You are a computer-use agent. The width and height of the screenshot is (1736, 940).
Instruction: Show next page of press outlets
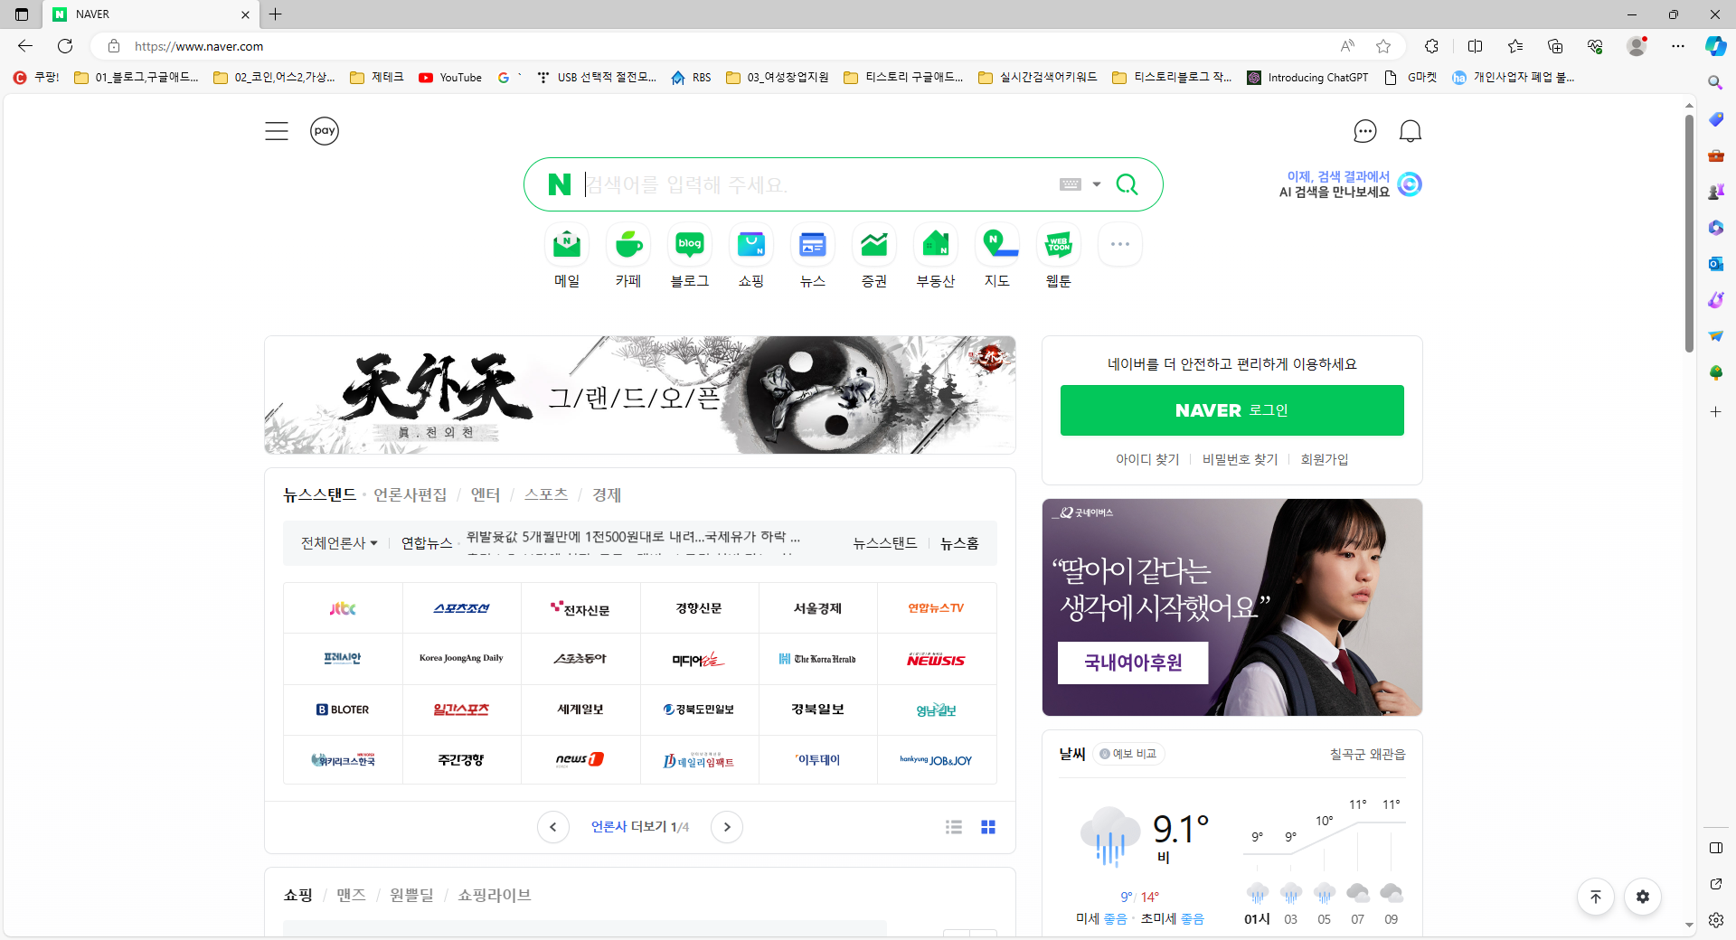click(726, 827)
